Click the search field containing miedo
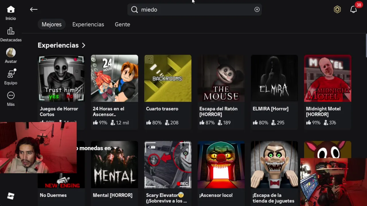367x206 pixels. point(194,9)
